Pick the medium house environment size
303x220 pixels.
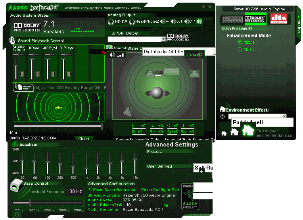[x=234, y=132]
